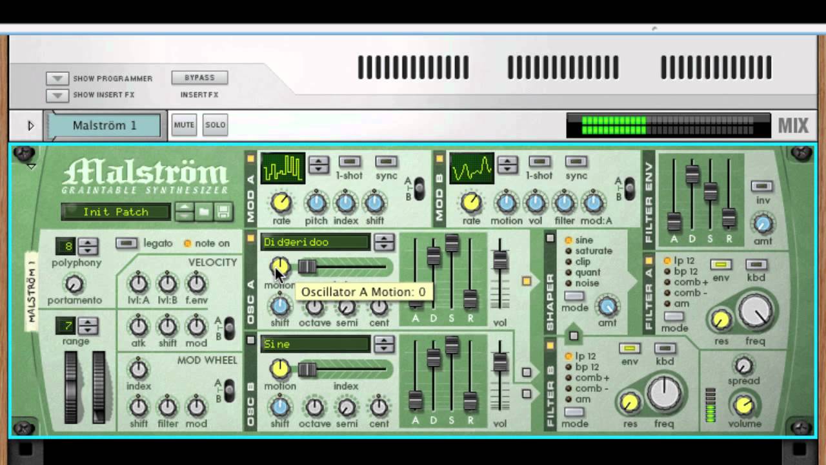
Task: Toggle Filter B env button
Action: (629, 349)
